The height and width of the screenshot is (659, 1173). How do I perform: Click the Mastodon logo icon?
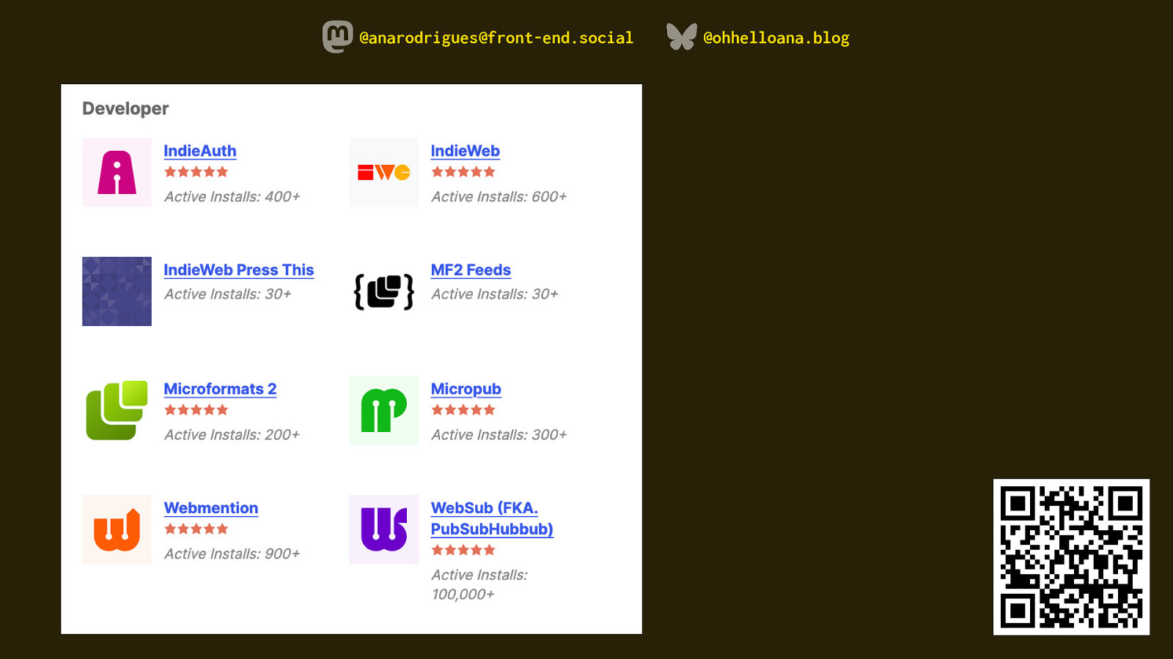(x=337, y=37)
